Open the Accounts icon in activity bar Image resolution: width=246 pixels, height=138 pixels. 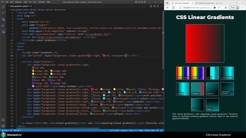point(3,120)
